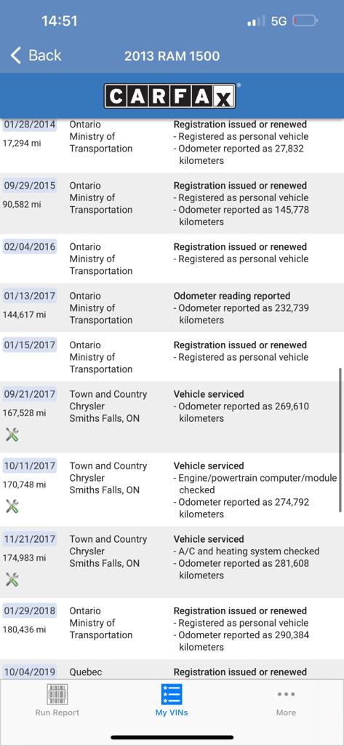Tap the battery indicator in status bar
Screen dimensions: 344x746
click(305, 21)
